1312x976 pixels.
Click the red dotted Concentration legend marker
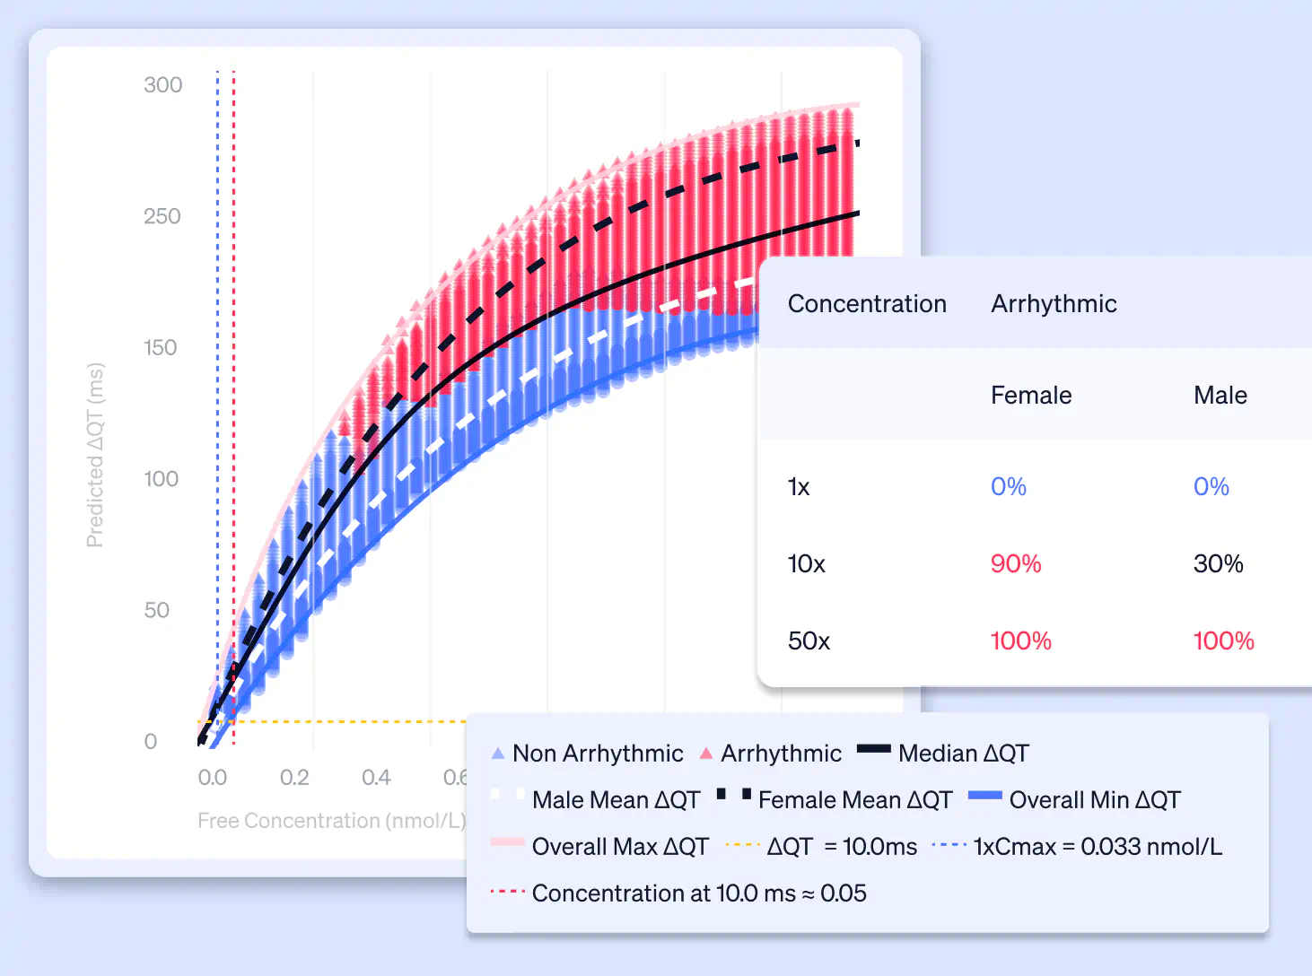[x=507, y=892]
